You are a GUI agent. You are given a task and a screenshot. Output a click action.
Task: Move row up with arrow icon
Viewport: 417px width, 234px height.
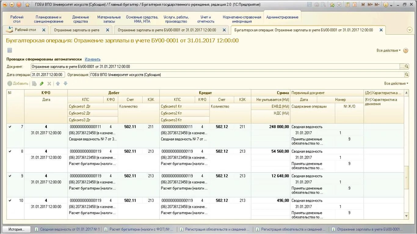coord(58,83)
